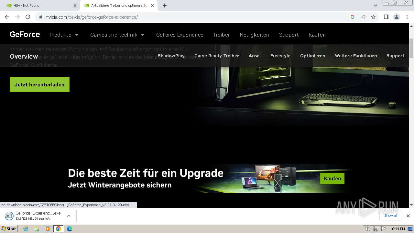The width and height of the screenshot is (414, 233).
Task: Launch Microsoft Edge from taskbar
Action: [x=70, y=229]
